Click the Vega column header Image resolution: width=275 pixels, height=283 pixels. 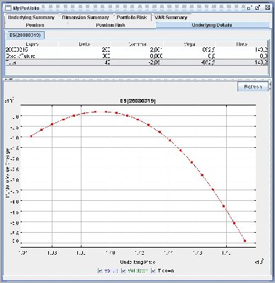(x=189, y=44)
